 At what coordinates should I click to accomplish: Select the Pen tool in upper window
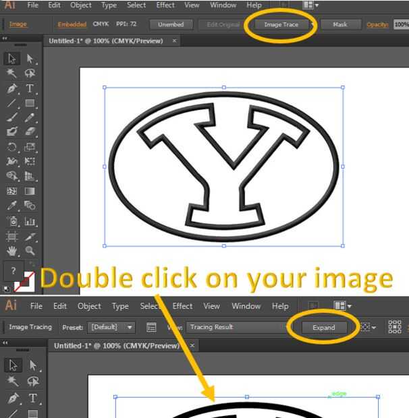tap(11, 88)
